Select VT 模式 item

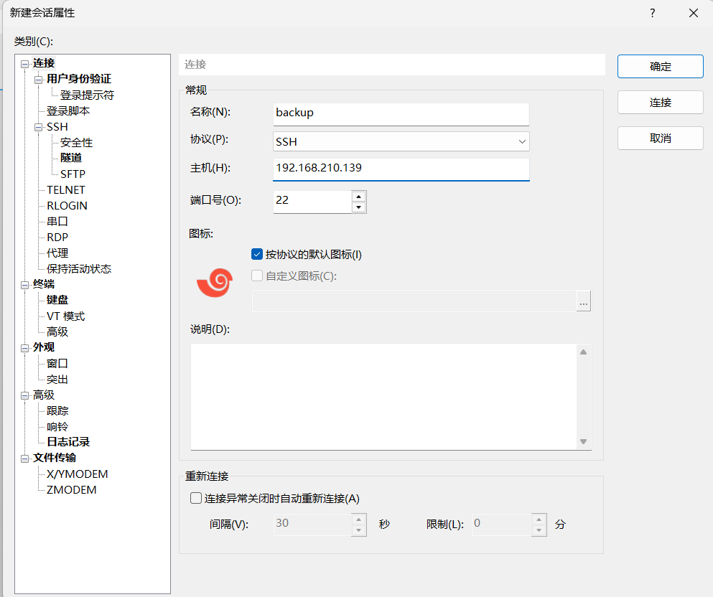(65, 316)
